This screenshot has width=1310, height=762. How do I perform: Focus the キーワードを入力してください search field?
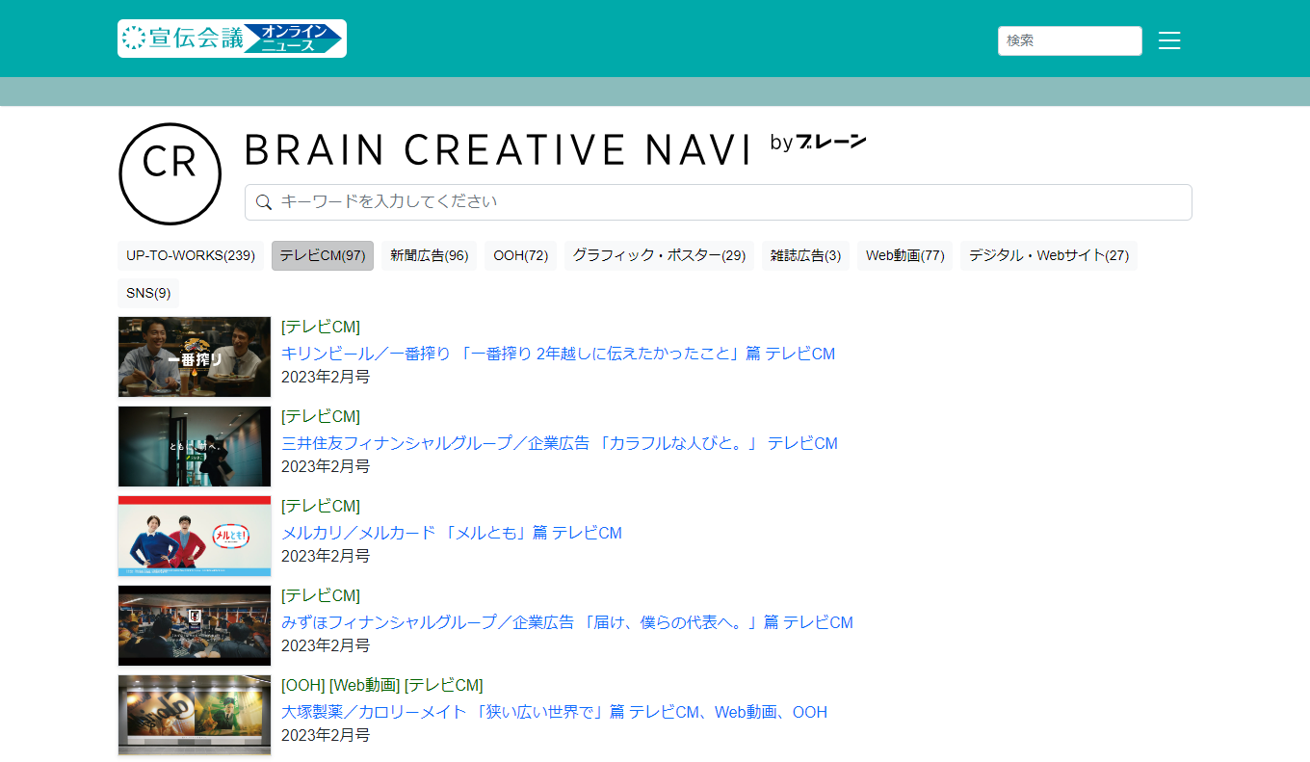click(x=719, y=202)
